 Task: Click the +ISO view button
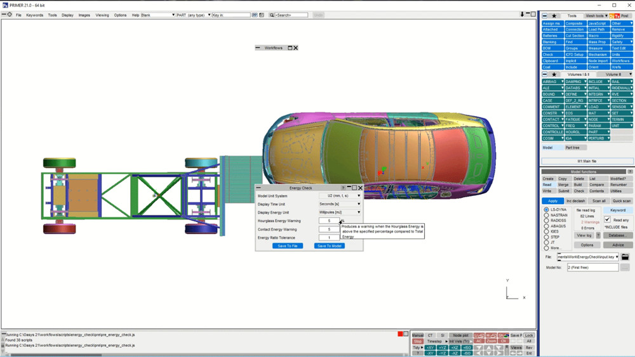467,347
